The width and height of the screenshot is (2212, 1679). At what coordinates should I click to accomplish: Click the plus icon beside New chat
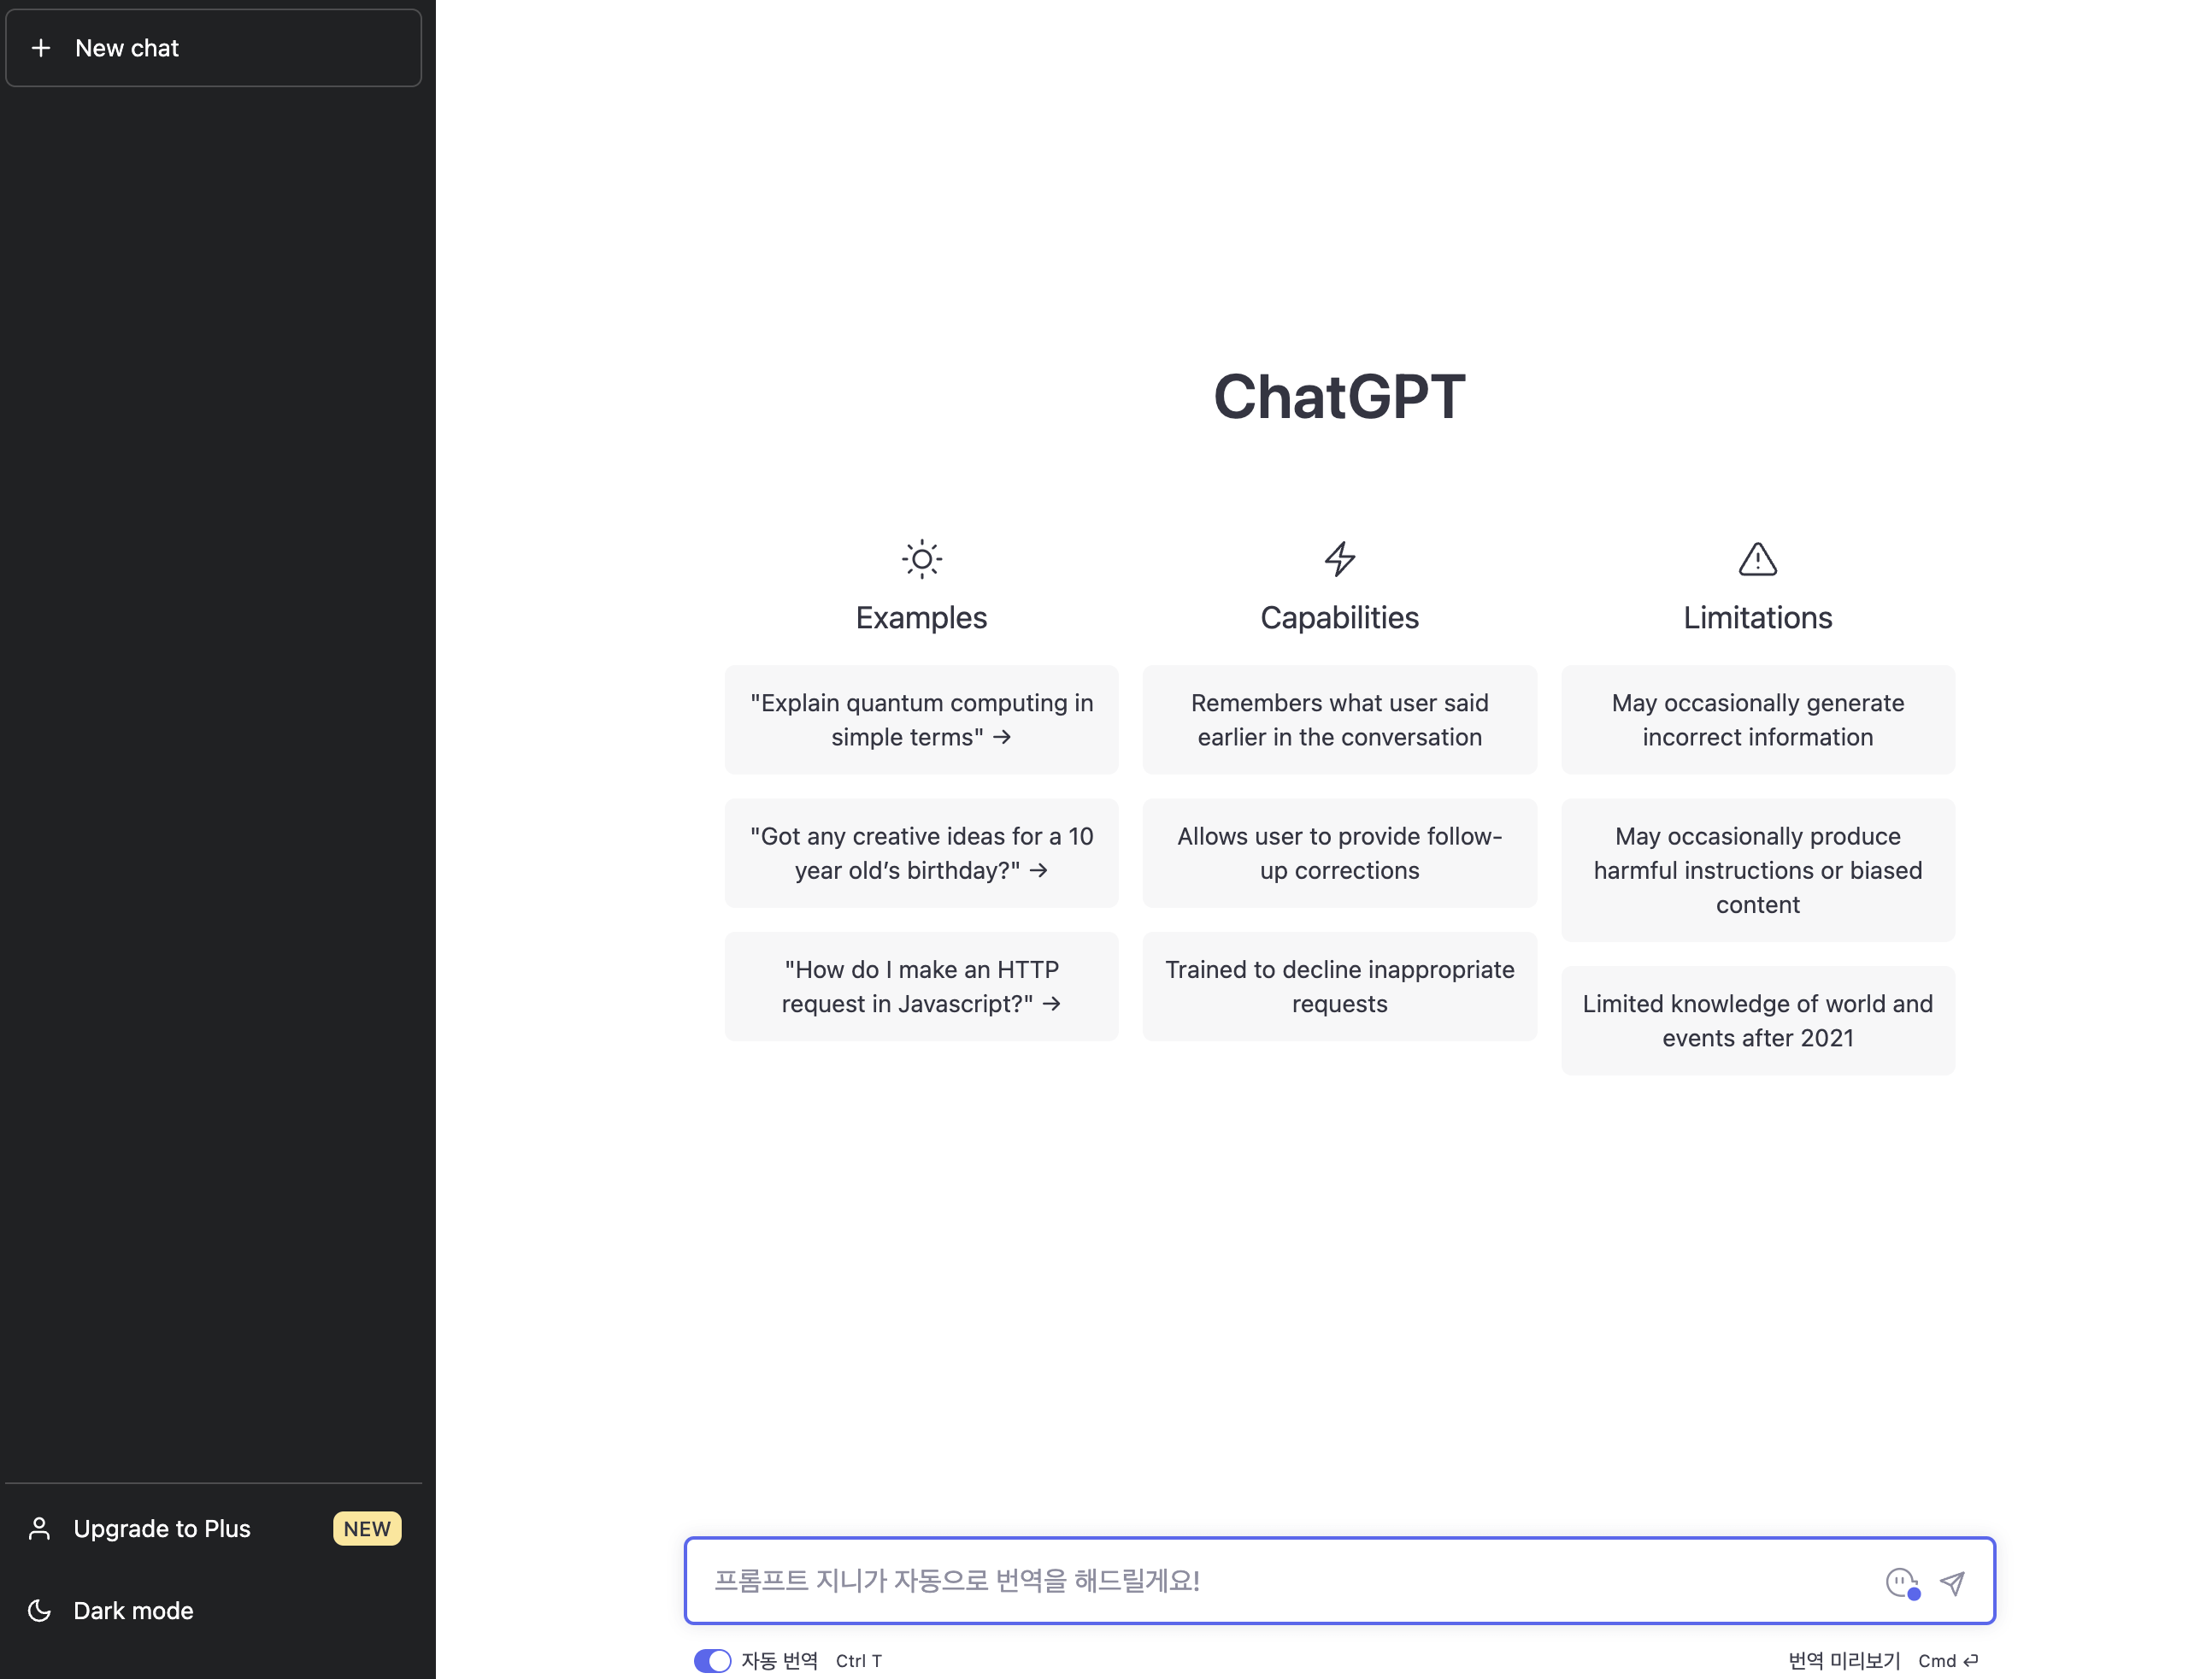pos(41,48)
